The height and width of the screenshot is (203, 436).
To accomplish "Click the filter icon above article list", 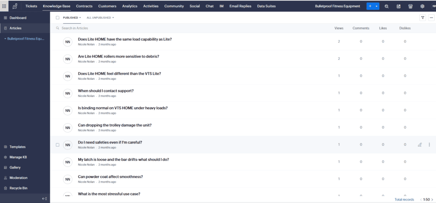I will 423,17.
